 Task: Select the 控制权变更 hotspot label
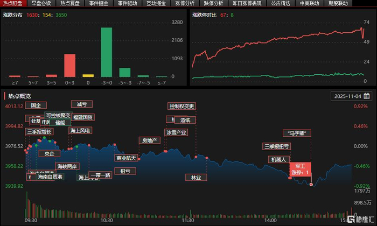click(x=182, y=106)
